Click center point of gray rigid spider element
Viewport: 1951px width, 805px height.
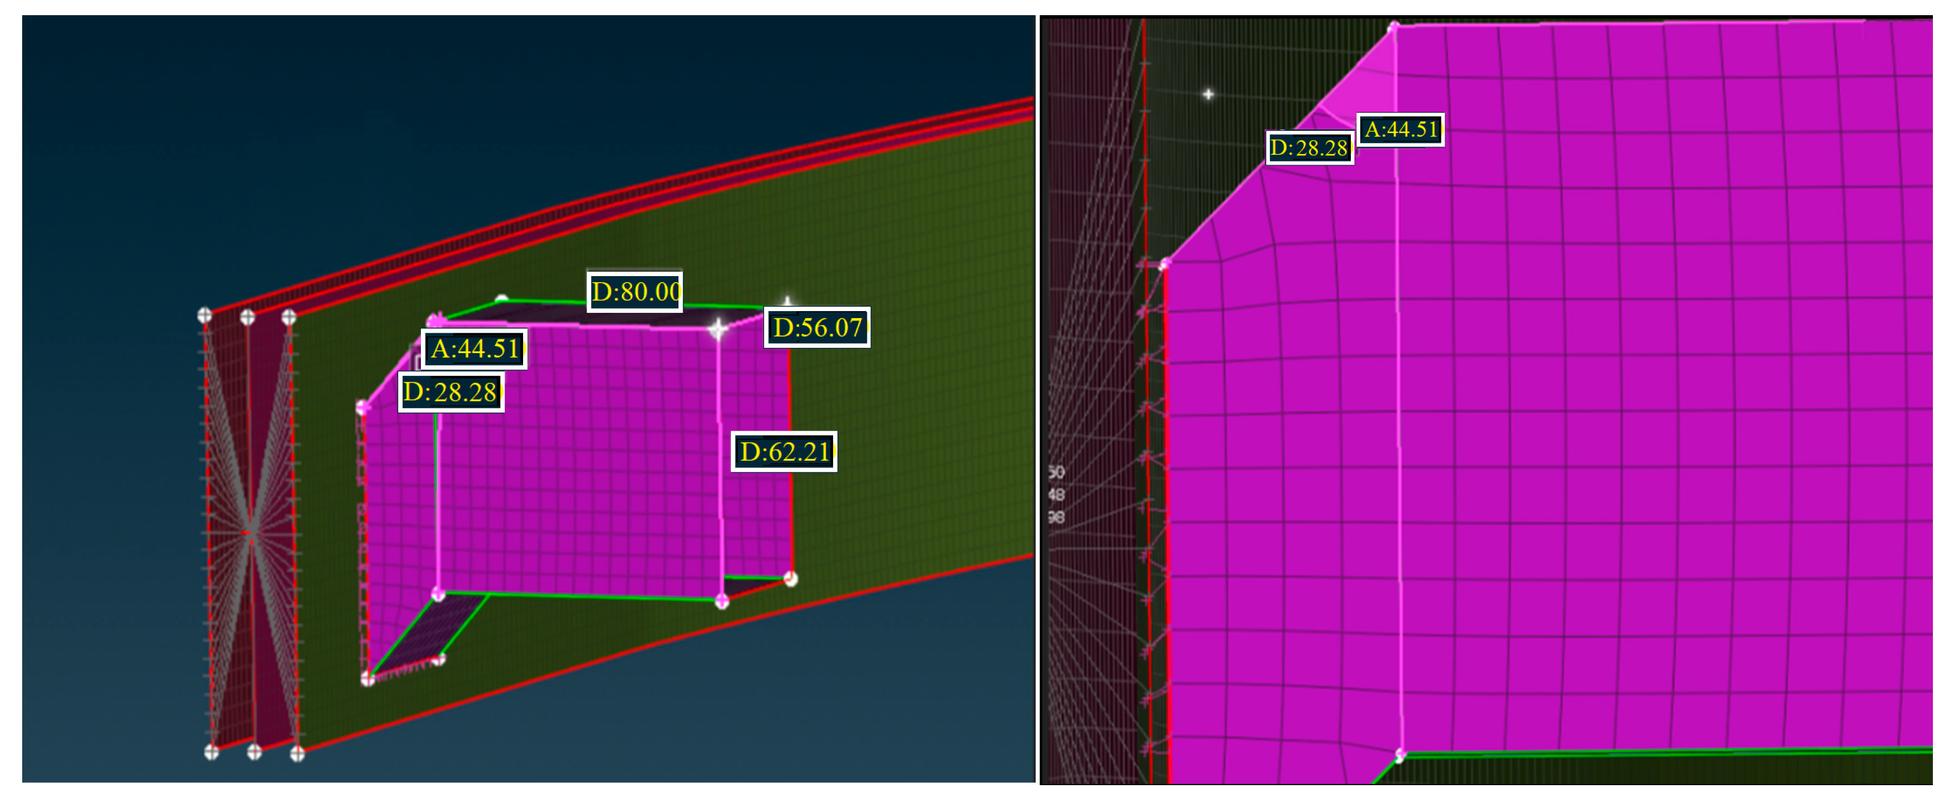[249, 532]
